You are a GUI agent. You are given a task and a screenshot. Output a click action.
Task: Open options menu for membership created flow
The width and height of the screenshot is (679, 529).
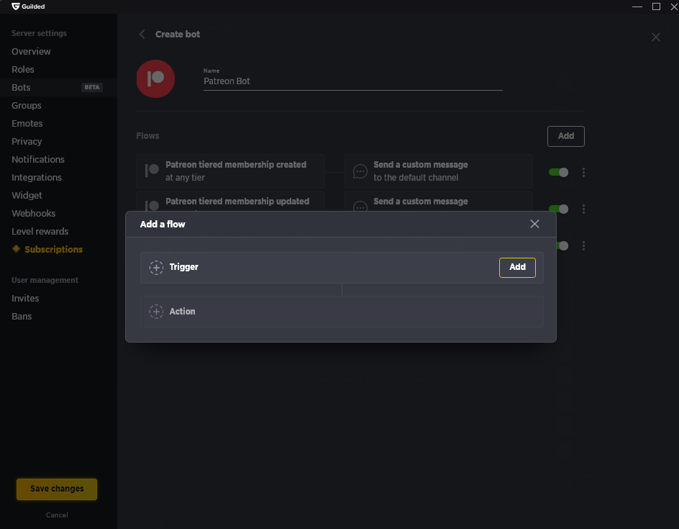pyautogui.click(x=583, y=173)
